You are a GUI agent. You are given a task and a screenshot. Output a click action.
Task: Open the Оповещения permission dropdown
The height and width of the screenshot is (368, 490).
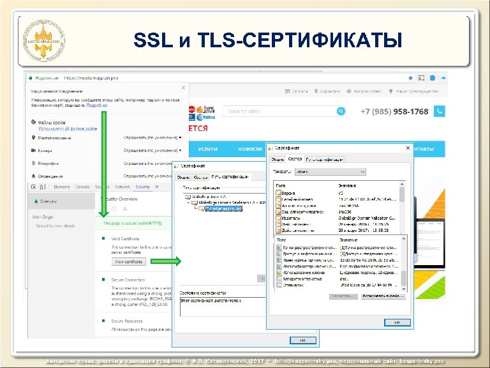point(147,176)
